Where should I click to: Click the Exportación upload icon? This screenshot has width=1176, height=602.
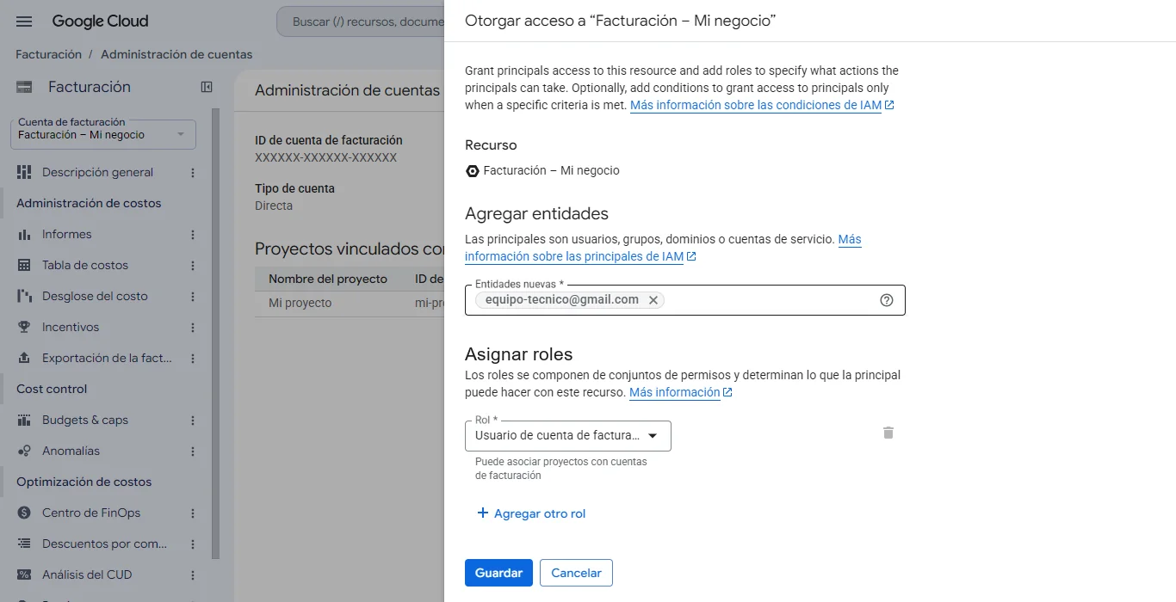pyautogui.click(x=24, y=358)
